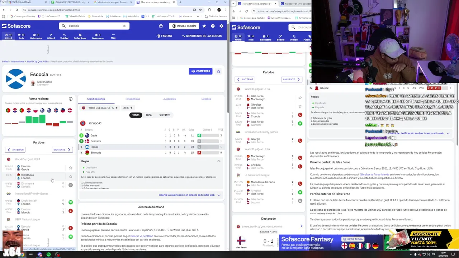Open the Todos los favoritos bookmarks folder

[216, 16]
